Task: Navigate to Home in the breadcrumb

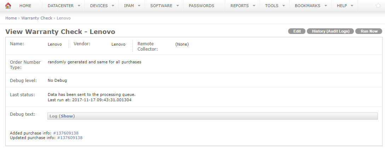Action: (x=11, y=18)
